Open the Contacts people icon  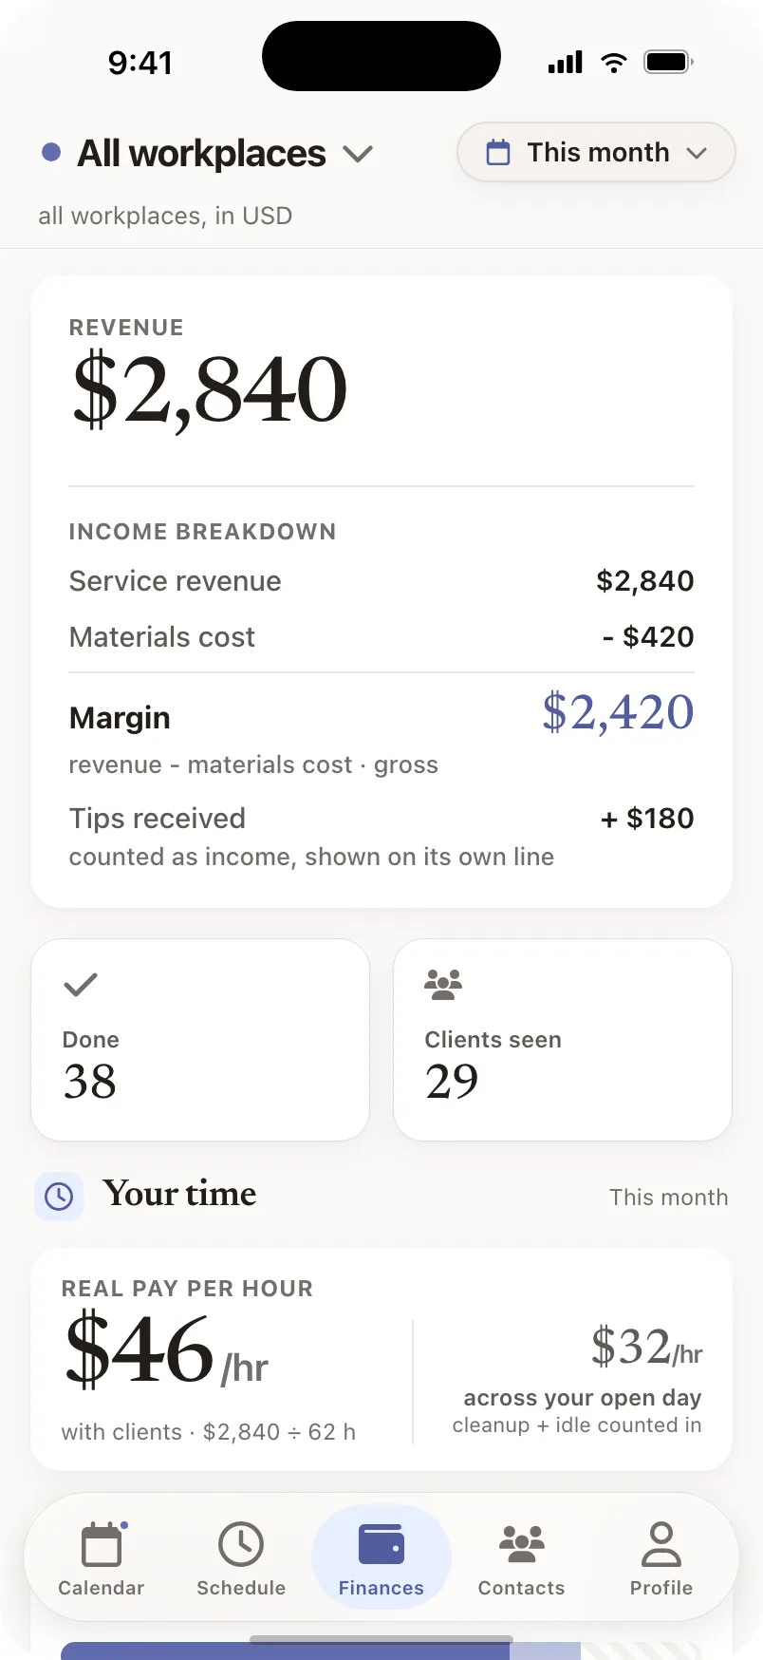click(521, 1544)
